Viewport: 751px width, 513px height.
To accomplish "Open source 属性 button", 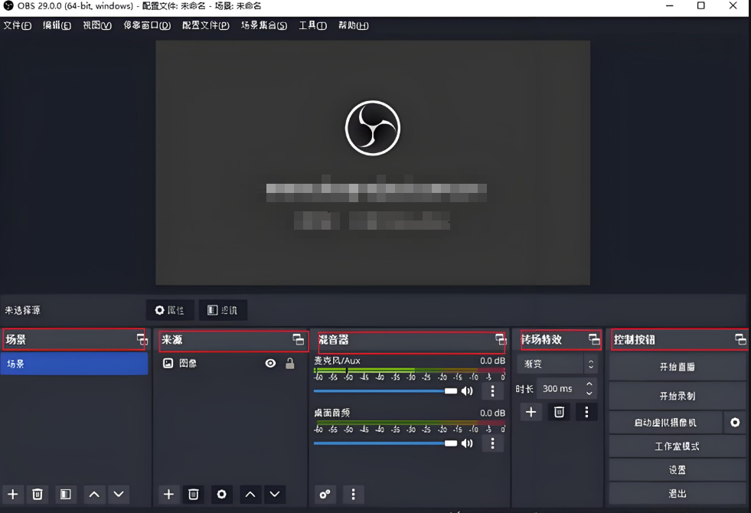I will pyautogui.click(x=170, y=310).
